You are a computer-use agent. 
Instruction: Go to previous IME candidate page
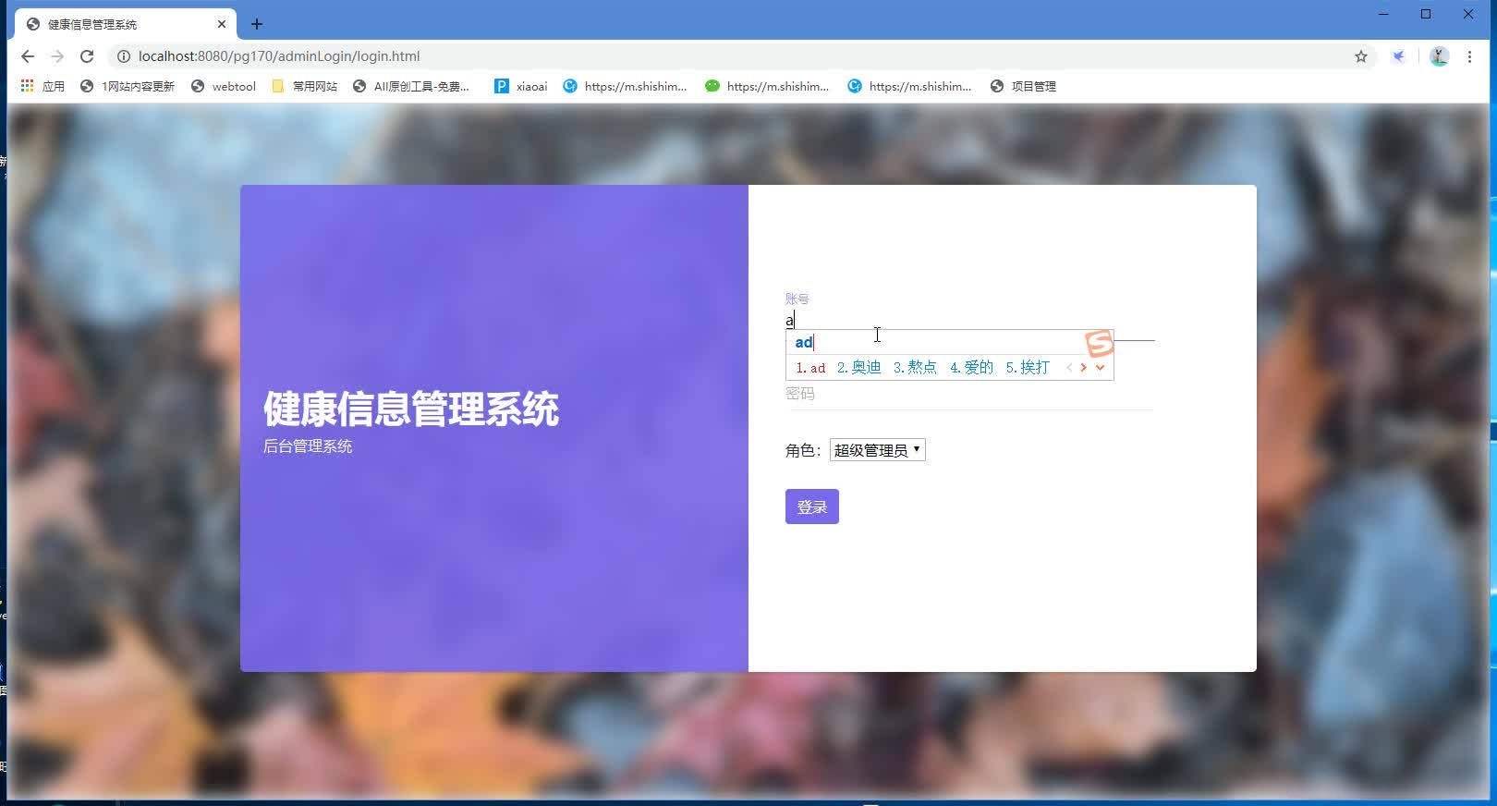(x=1069, y=368)
